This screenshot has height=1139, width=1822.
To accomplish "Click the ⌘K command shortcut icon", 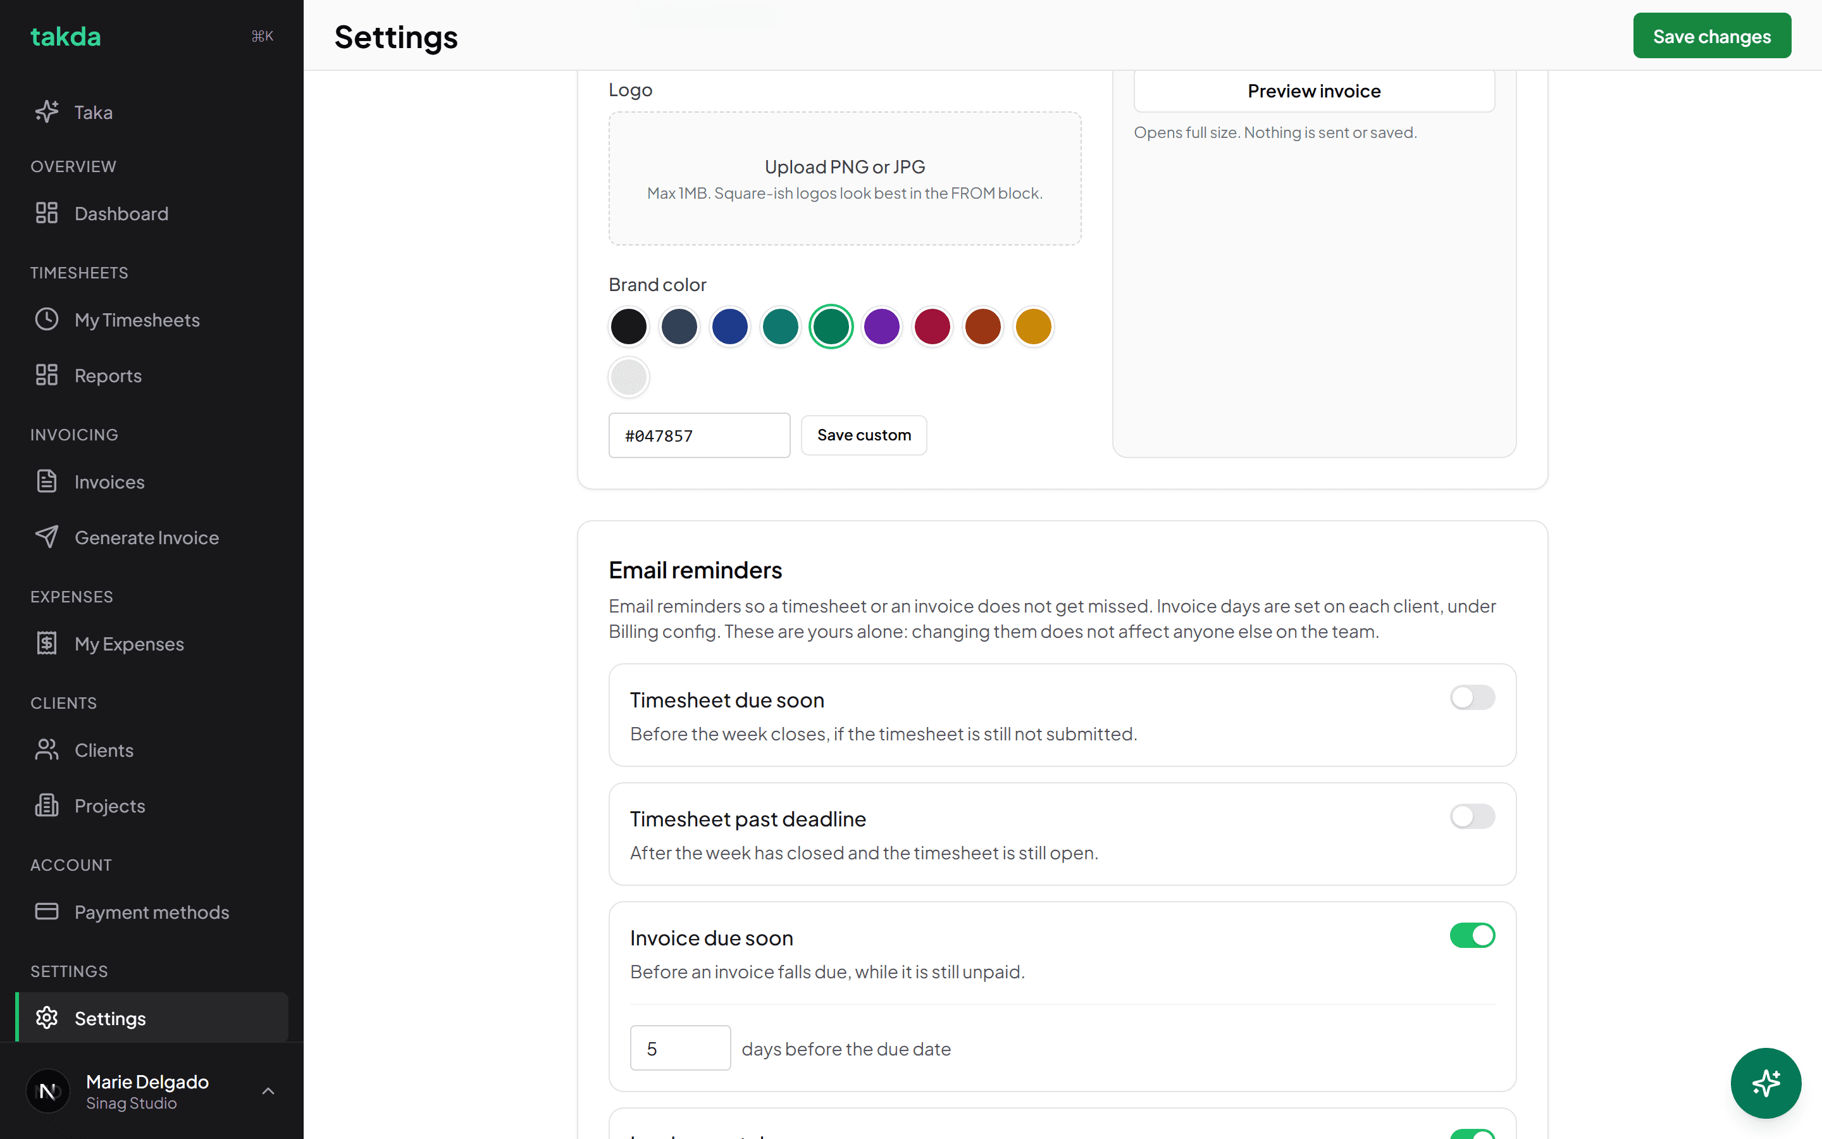I will tap(262, 36).
